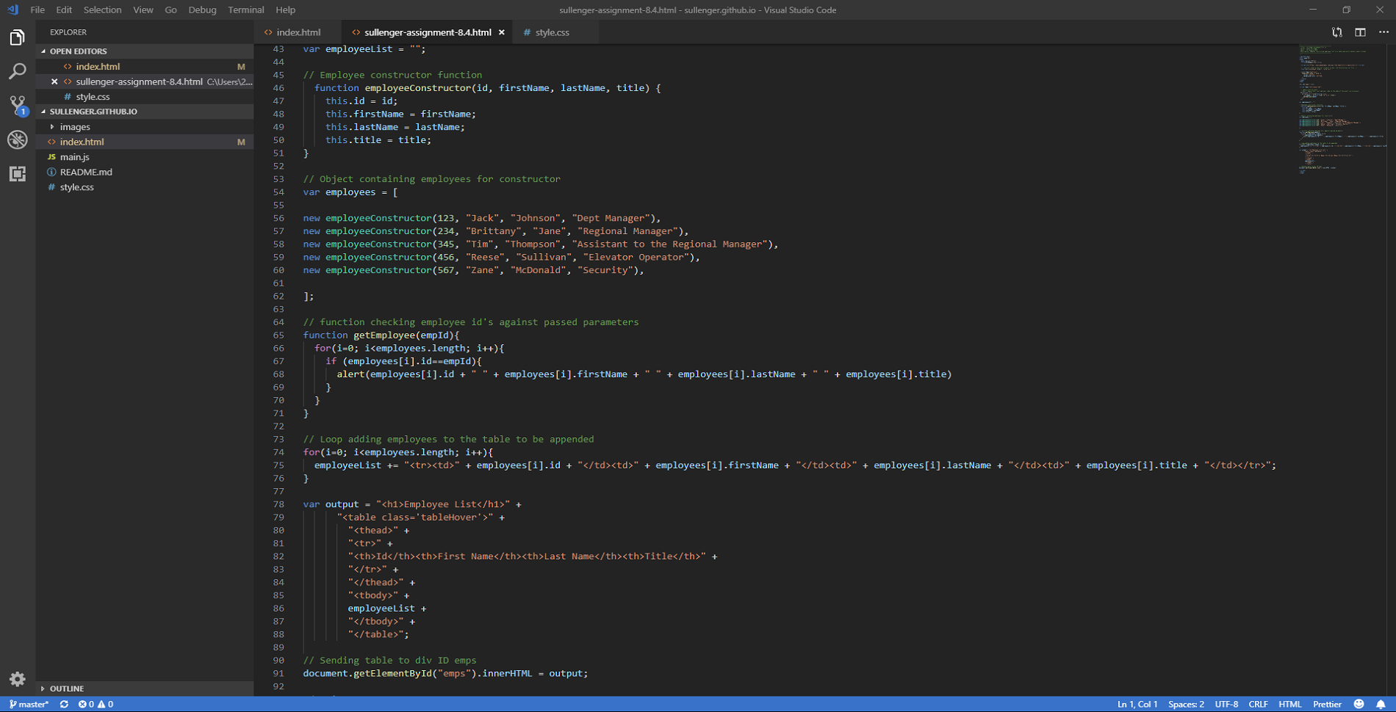Open the Debug view in activity bar
This screenshot has width=1396, height=712.
tap(18, 139)
